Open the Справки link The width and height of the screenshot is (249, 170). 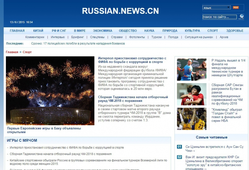[117, 37]
